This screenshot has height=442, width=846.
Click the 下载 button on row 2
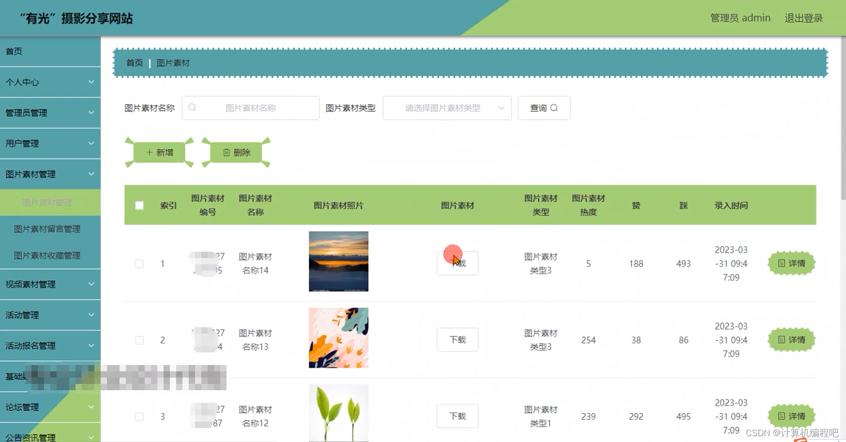tap(457, 339)
